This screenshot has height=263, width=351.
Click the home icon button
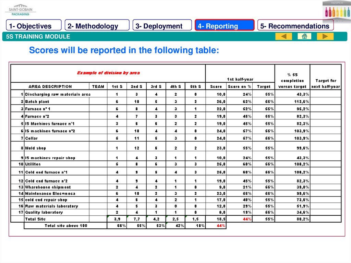point(304,36)
